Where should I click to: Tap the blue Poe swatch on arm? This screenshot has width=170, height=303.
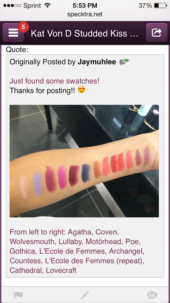86,173
